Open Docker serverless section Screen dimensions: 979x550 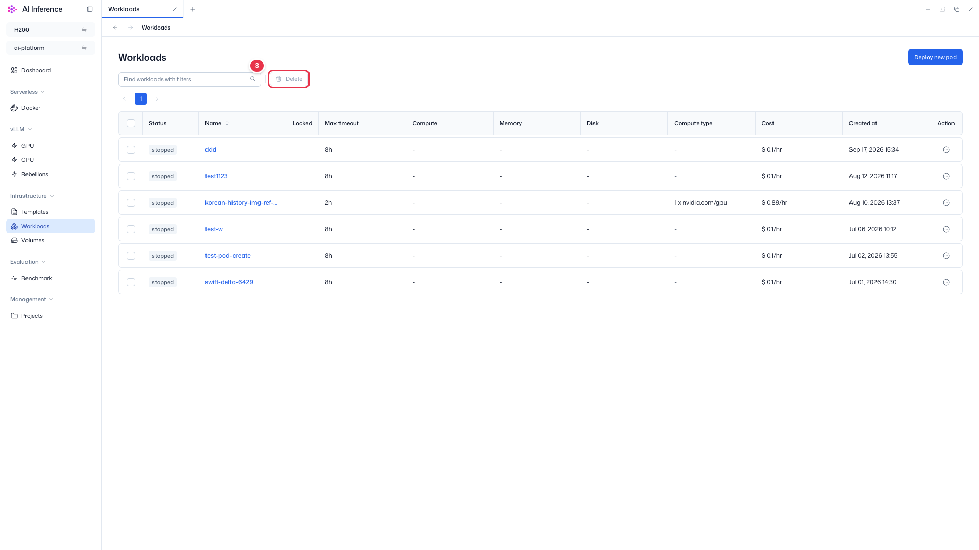(x=50, y=108)
